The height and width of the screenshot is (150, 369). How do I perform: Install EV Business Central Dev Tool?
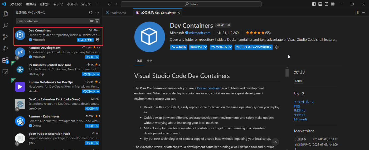pyautogui.click(x=89, y=74)
